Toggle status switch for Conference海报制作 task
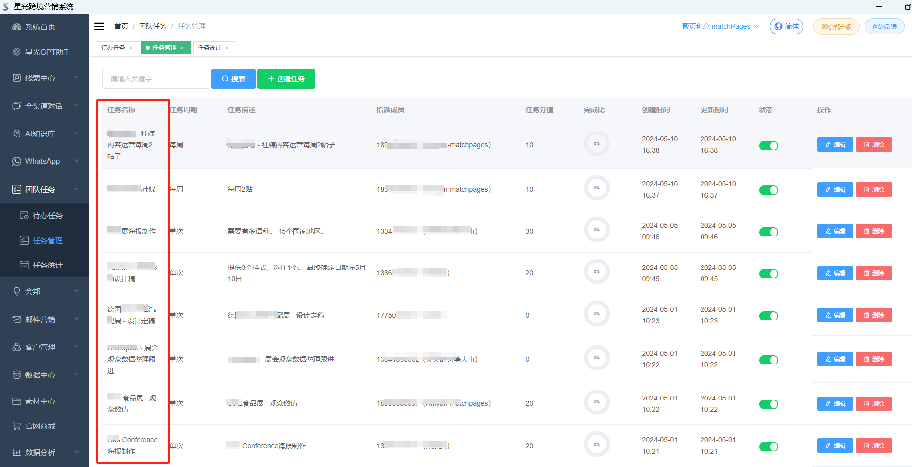 click(x=769, y=446)
